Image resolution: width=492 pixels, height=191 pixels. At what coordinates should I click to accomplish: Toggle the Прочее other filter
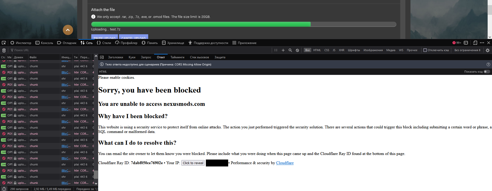[x=412, y=50]
